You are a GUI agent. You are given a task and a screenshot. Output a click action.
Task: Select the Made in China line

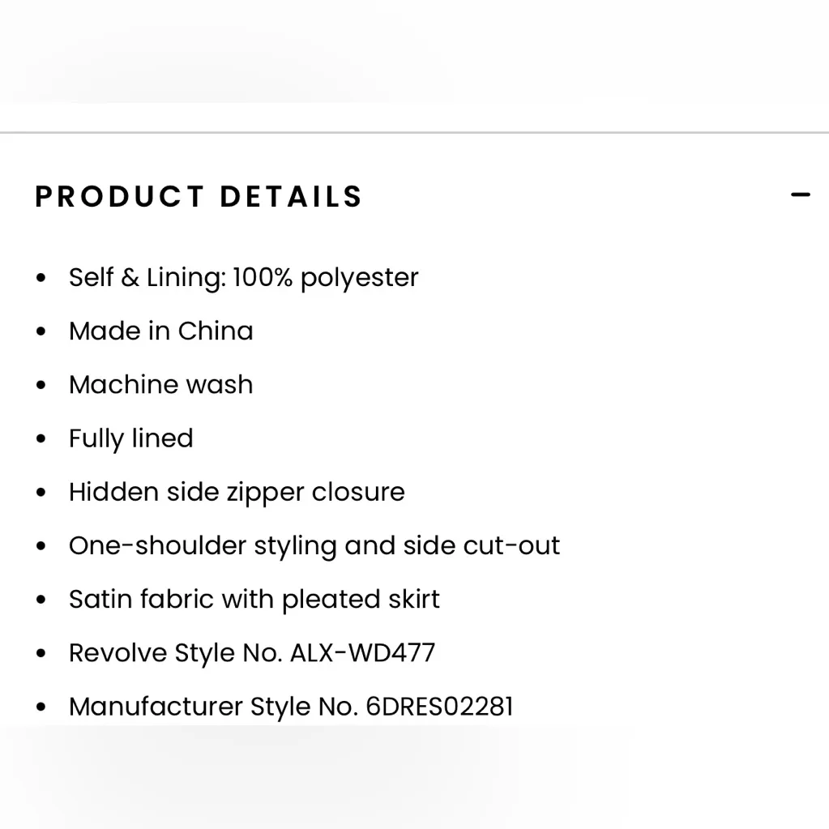(x=160, y=331)
